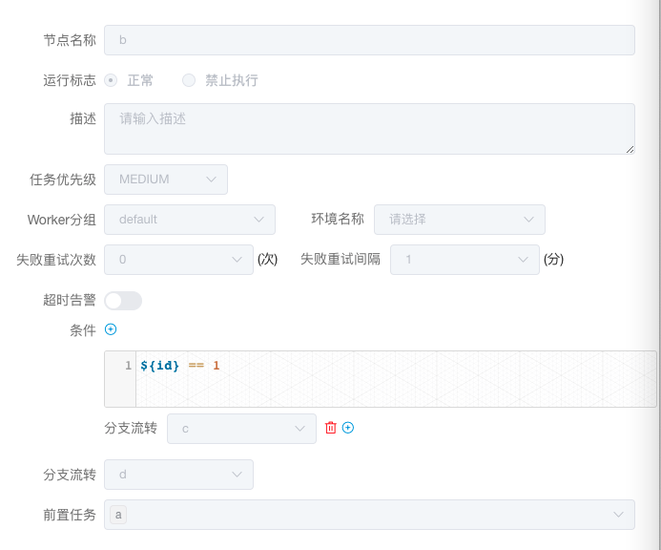This screenshot has height=550, width=661.
Task: Select the 正常 run flag radio button
Action: pos(111,80)
